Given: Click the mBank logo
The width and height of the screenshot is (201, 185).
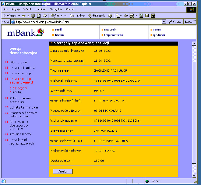Looking at the screenshot, I should [x=26, y=32].
